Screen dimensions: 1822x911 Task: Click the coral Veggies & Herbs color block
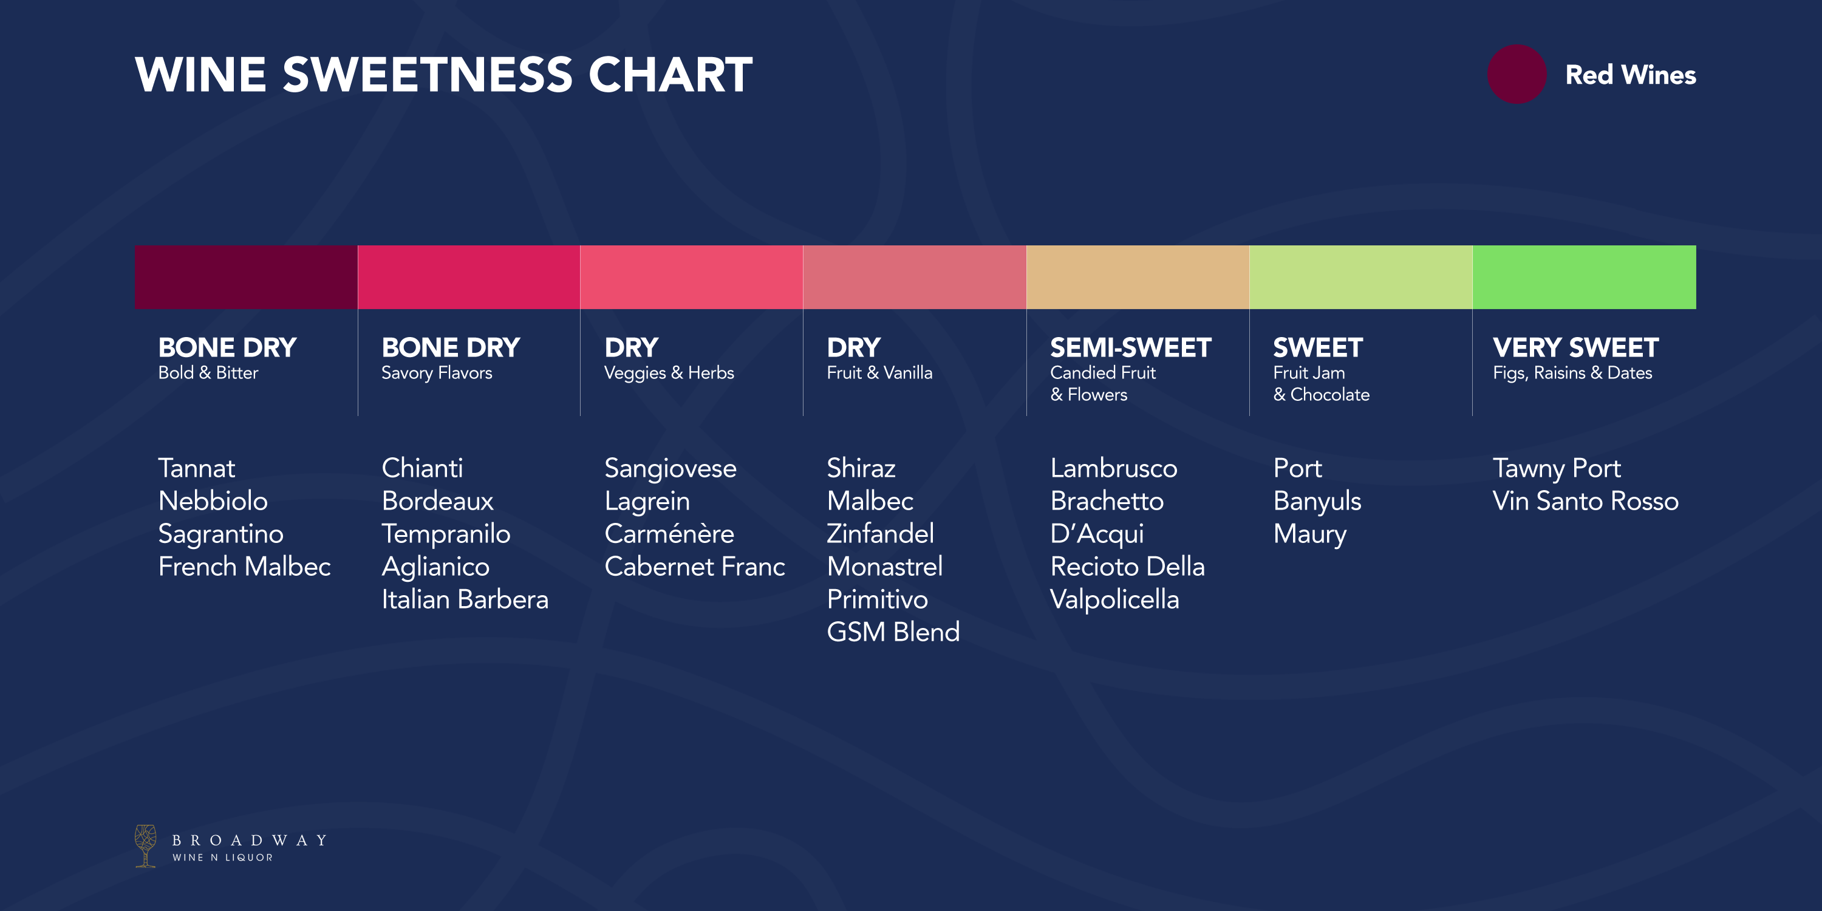tap(692, 278)
